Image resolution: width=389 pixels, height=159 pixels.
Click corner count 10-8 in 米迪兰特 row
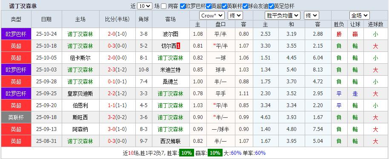(144, 70)
